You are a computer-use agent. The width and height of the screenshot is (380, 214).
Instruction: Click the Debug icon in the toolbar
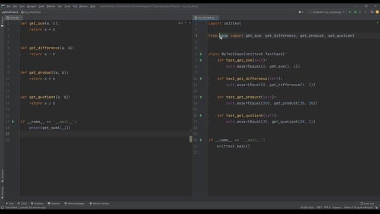point(355,12)
